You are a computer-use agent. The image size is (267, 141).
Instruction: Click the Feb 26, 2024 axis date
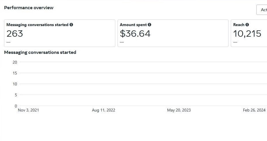click(254, 110)
